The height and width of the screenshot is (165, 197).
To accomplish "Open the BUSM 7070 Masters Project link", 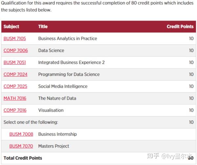I will (21, 146).
